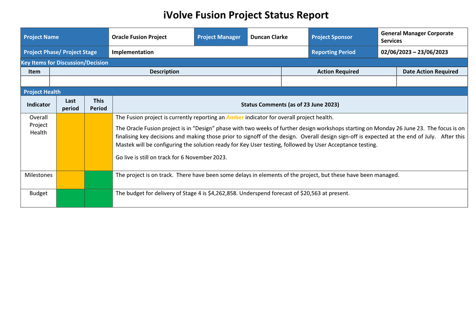Click the 'Date Action Required' column header

tap(432, 72)
